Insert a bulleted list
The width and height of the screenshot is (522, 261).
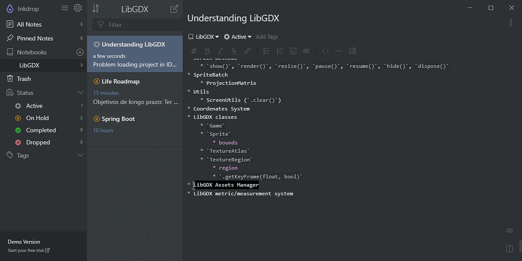[266, 51]
